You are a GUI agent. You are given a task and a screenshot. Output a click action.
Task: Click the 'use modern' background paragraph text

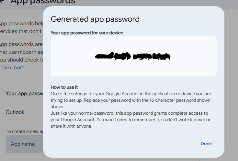pos(21,52)
